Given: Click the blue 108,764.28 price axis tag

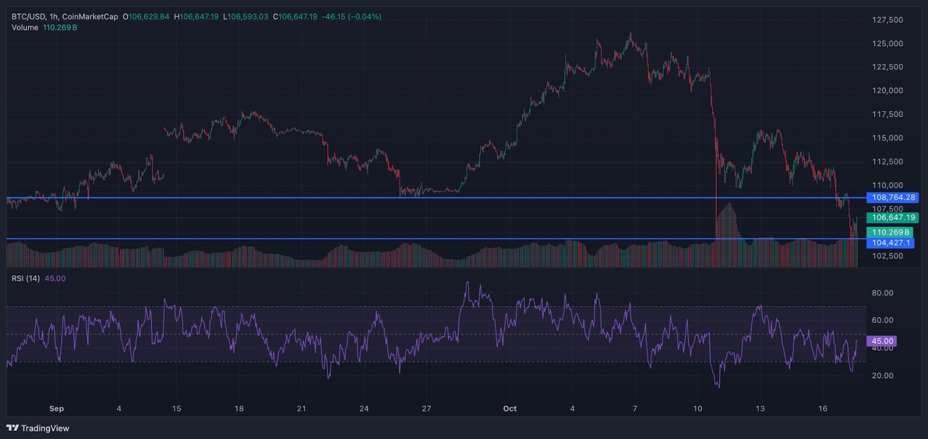Looking at the screenshot, I should point(893,198).
